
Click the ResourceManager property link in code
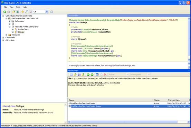point(107,56)
